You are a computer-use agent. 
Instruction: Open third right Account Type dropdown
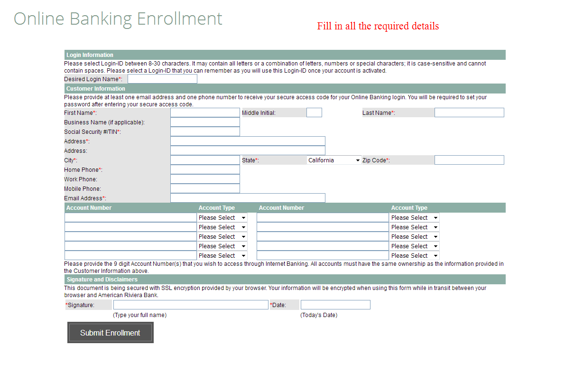point(415,236)
